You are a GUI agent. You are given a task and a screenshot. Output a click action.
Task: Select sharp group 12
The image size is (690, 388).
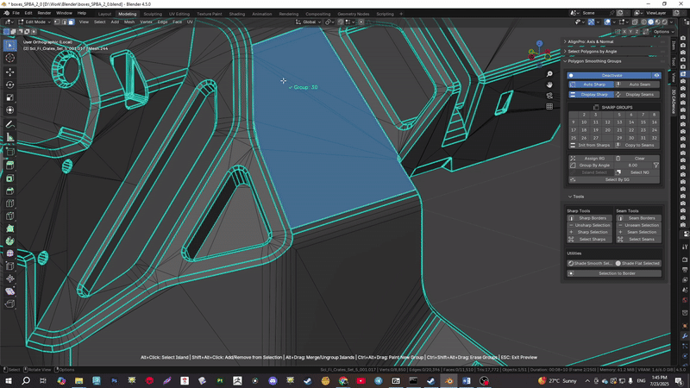click(607, 122)
